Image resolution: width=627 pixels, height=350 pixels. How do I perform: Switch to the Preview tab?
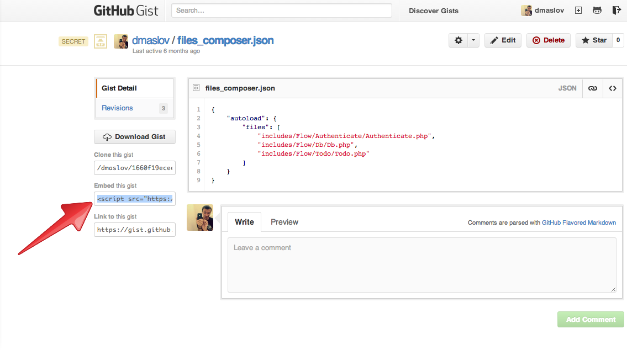(284, 222)
